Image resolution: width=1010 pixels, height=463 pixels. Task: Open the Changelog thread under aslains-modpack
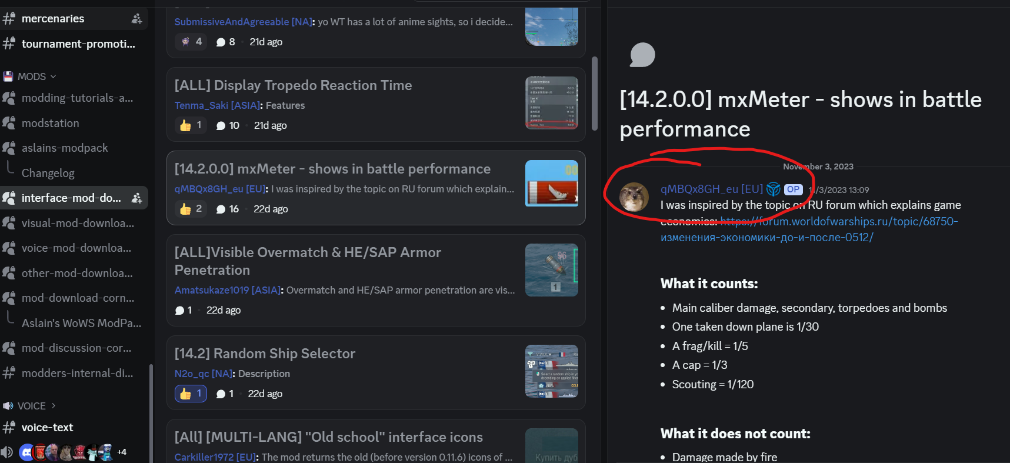coord(48,173)
